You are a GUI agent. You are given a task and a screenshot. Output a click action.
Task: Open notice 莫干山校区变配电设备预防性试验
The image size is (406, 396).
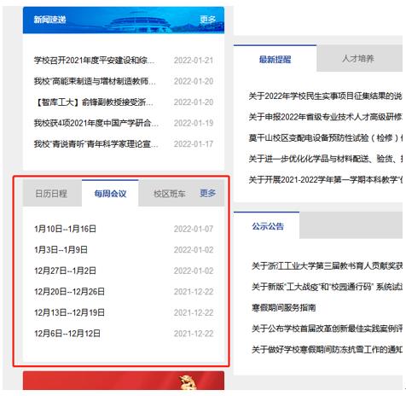click(326, 138)
